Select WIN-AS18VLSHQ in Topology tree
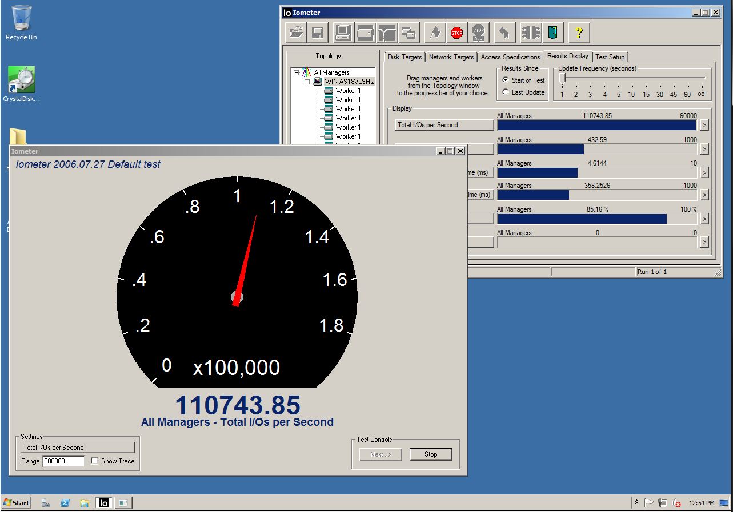 [350, 82]
